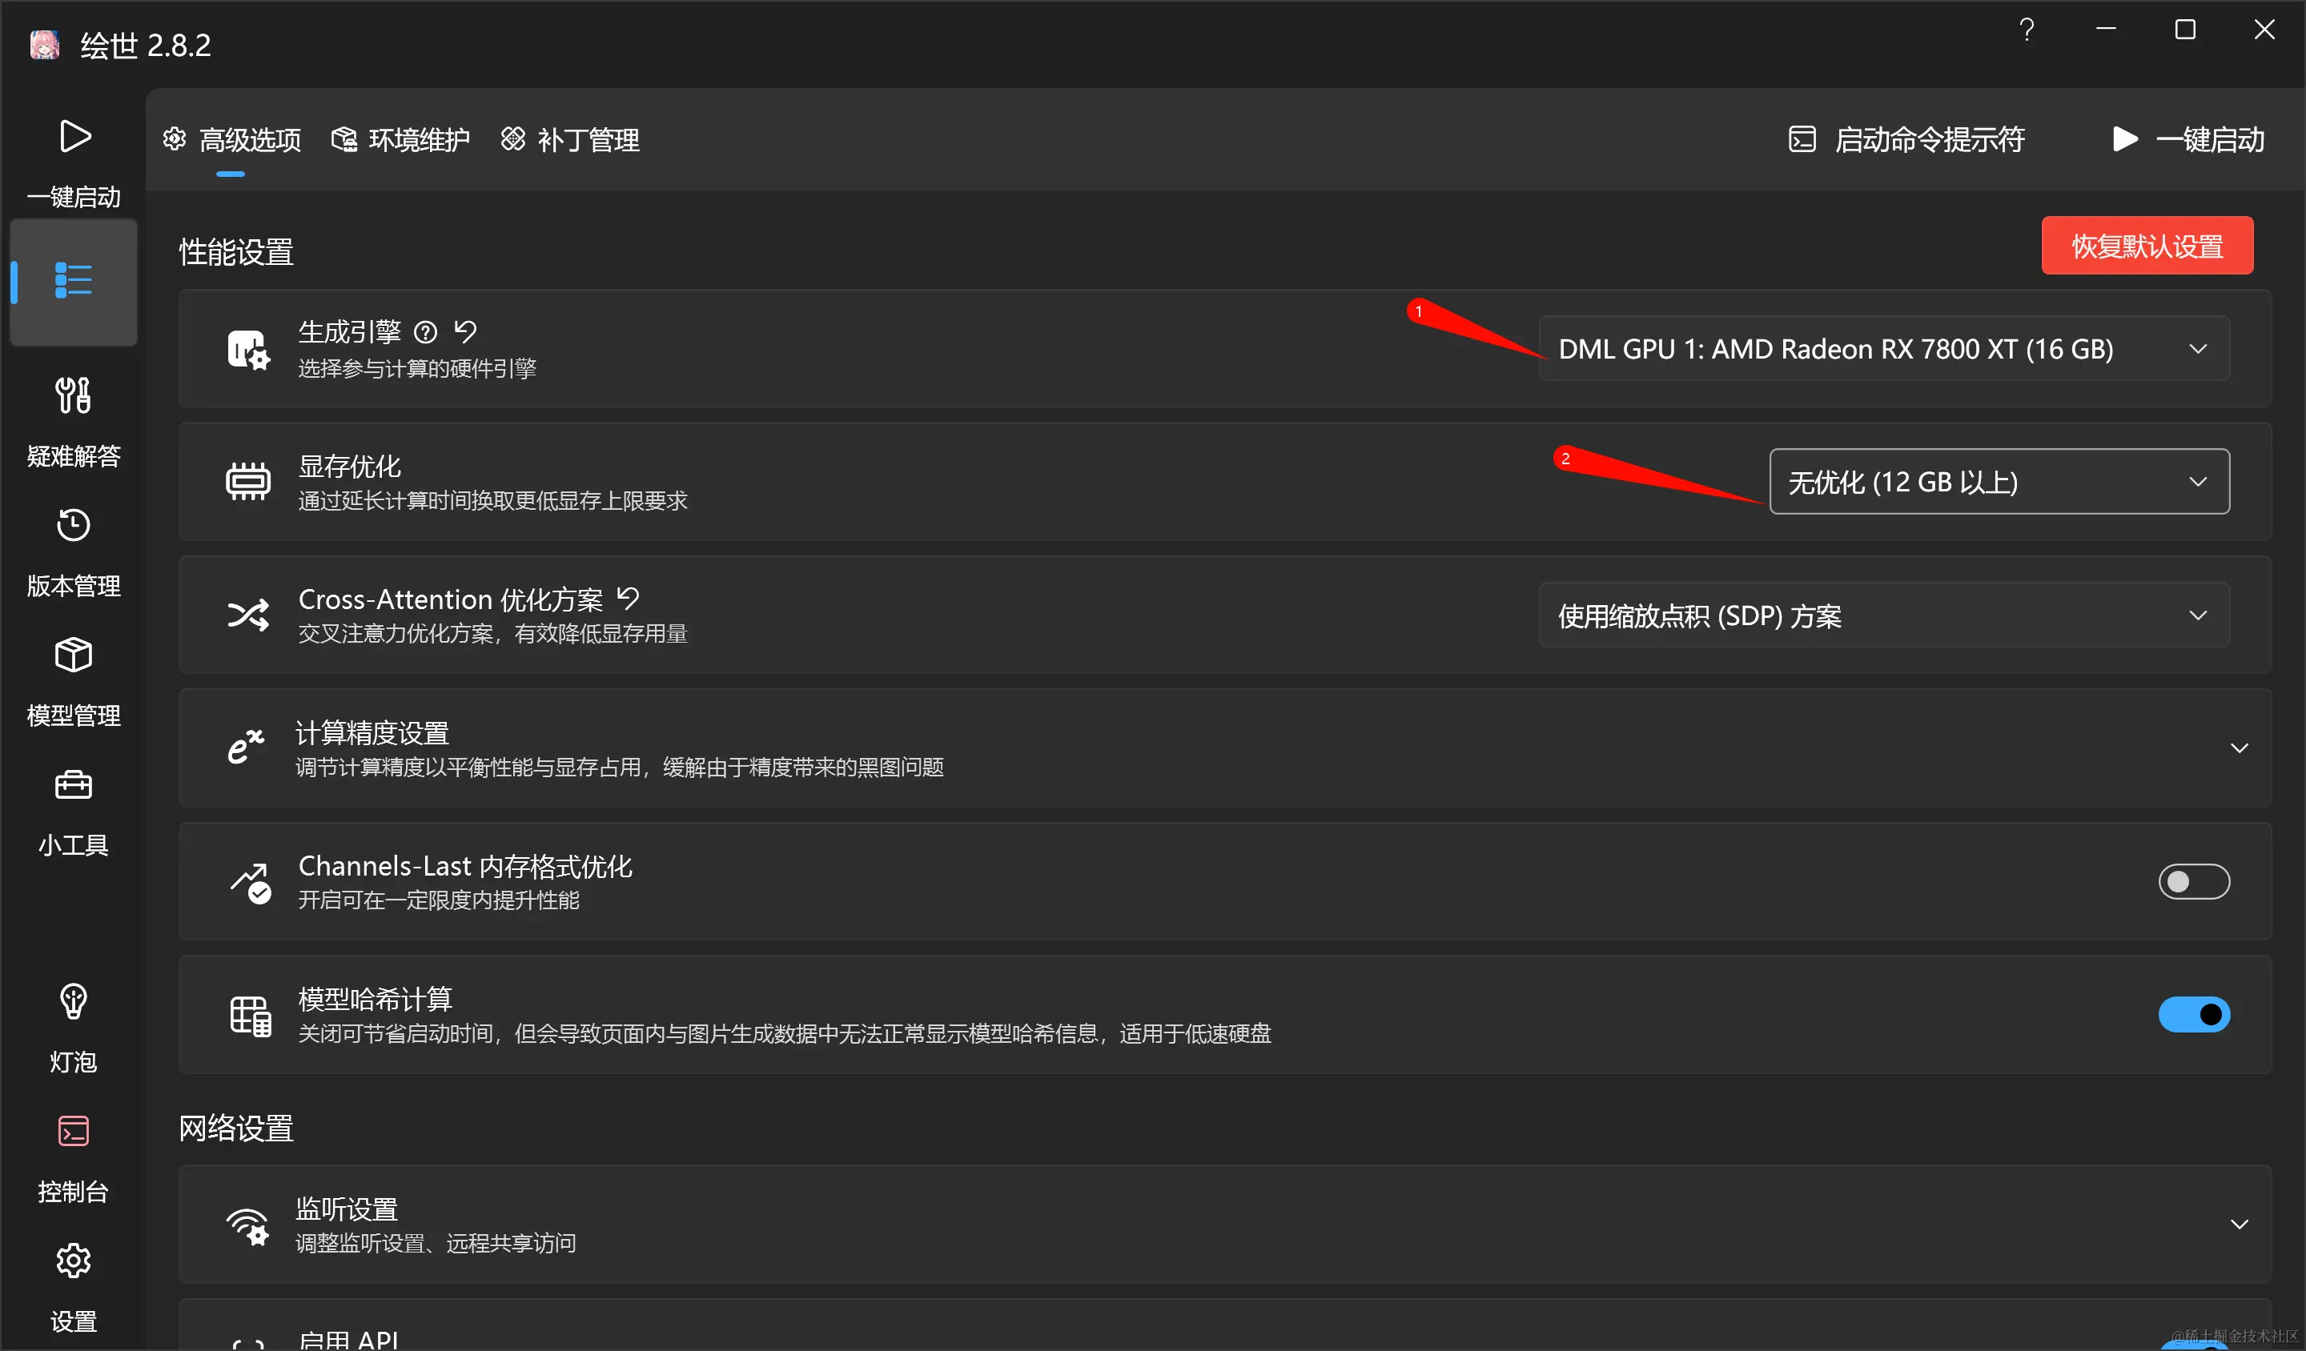Image resolution: width=2306 pixels, height=1351 pixels.
Task: Click the 网络设置 section heading
Action: pos(236,1128)
